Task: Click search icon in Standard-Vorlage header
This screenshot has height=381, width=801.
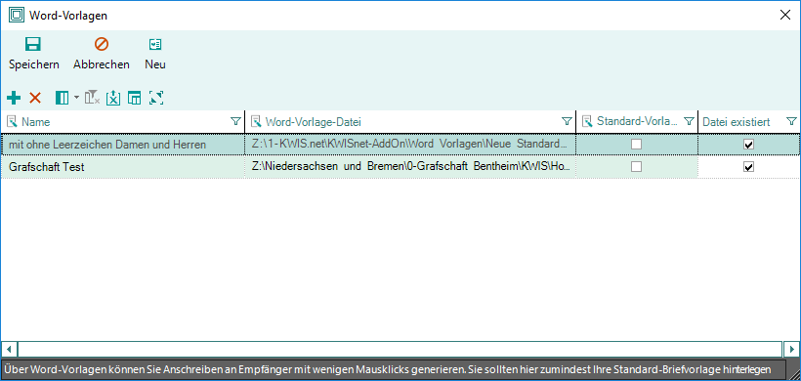Action: pos(588,121)
